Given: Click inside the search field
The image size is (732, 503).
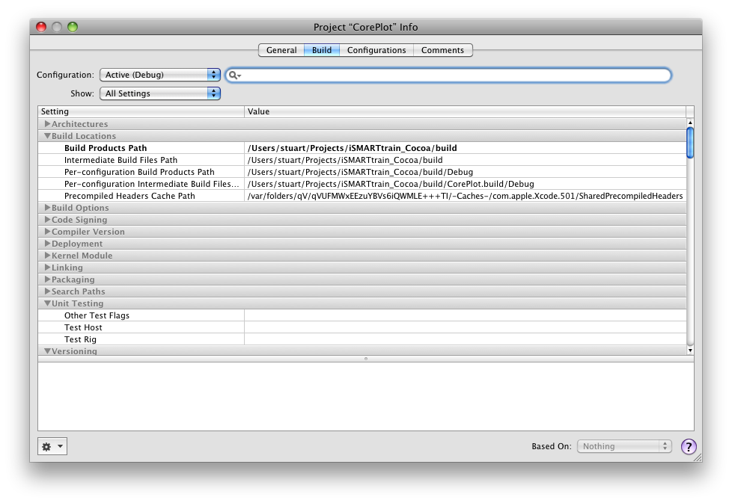Looking at the screenshot, I should pos(449,75).
